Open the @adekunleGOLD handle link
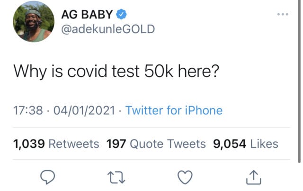Image resolution: width=303 pixels, height=191 pixels. [x=108, y=29]
